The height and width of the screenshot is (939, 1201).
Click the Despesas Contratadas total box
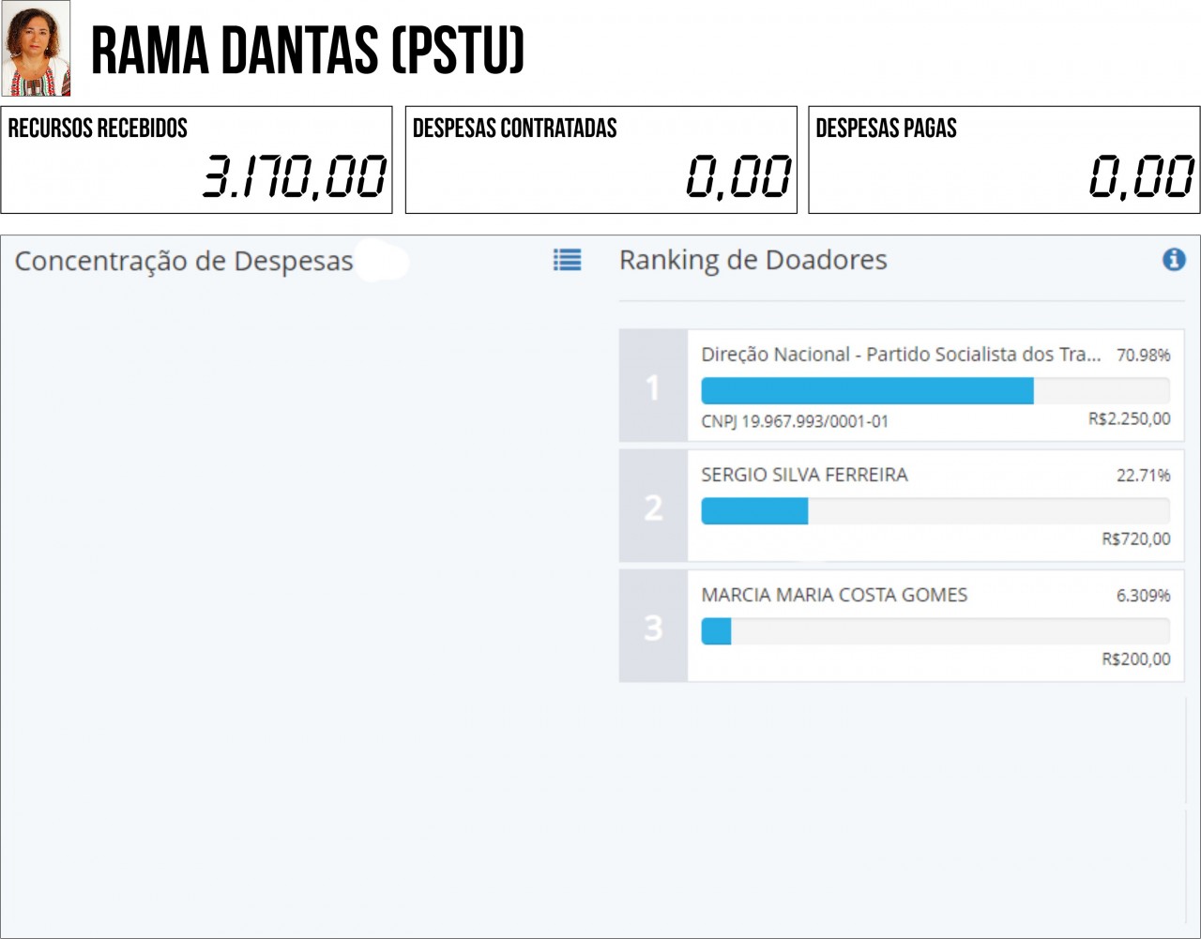600,159
